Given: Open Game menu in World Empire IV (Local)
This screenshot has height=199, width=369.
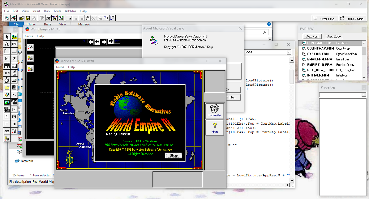Looking at the screenshot, I should click(x=60, y=67).
